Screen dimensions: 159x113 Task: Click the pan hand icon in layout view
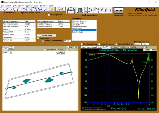[x=61, y=53]
